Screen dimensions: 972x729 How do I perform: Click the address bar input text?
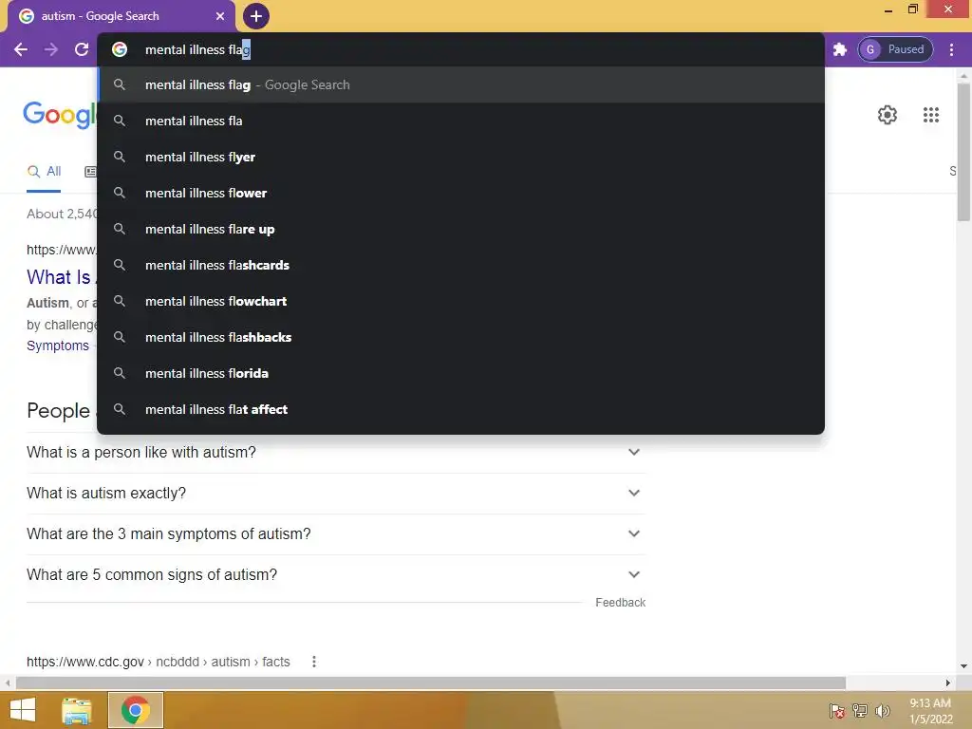197,49
